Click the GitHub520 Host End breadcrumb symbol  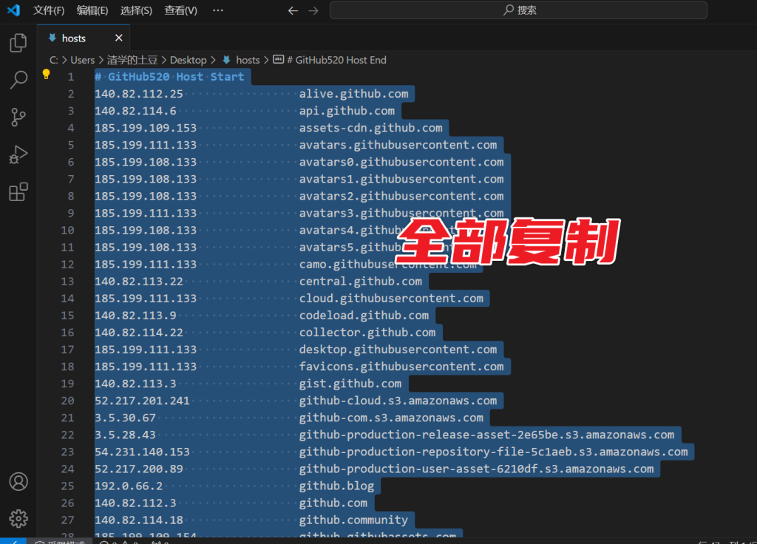(x=333, y=60)
